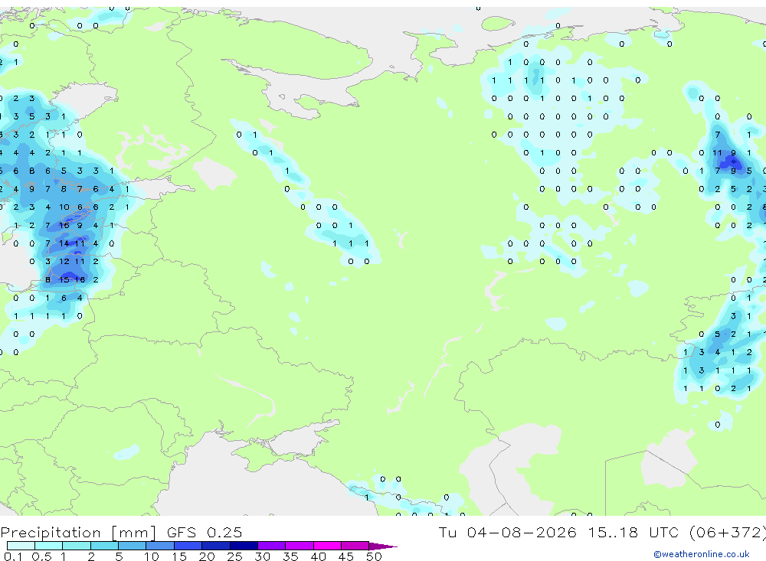
Task: Click the '5' label under the legend bar
Action: pos(119,556)
